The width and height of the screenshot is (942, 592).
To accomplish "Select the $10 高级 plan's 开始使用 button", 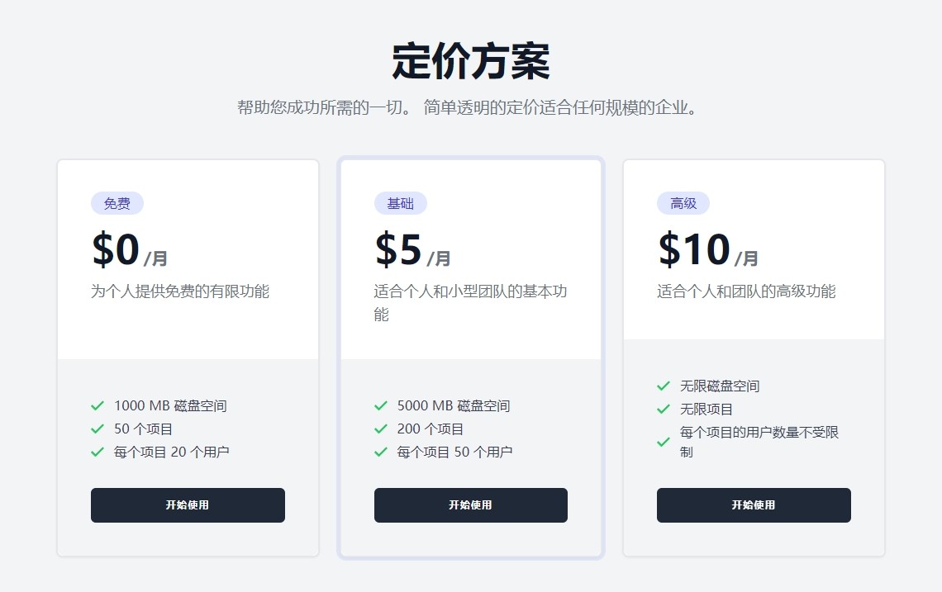I will point(754,505).
